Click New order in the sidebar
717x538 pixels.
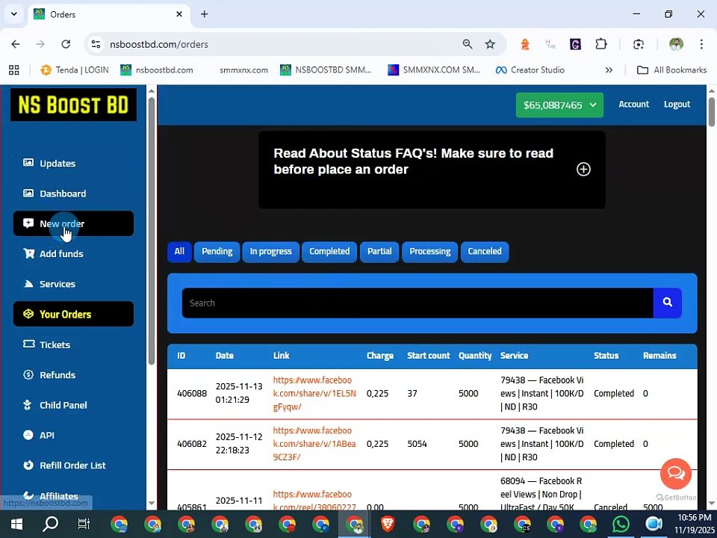(73, 223)
